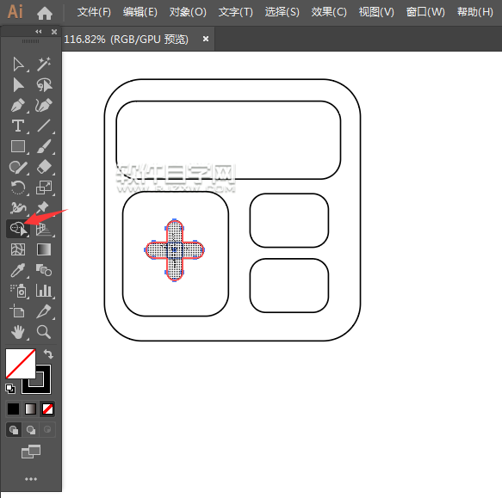
Task: Reset default fill and stroke
Action: click(10, 388)
